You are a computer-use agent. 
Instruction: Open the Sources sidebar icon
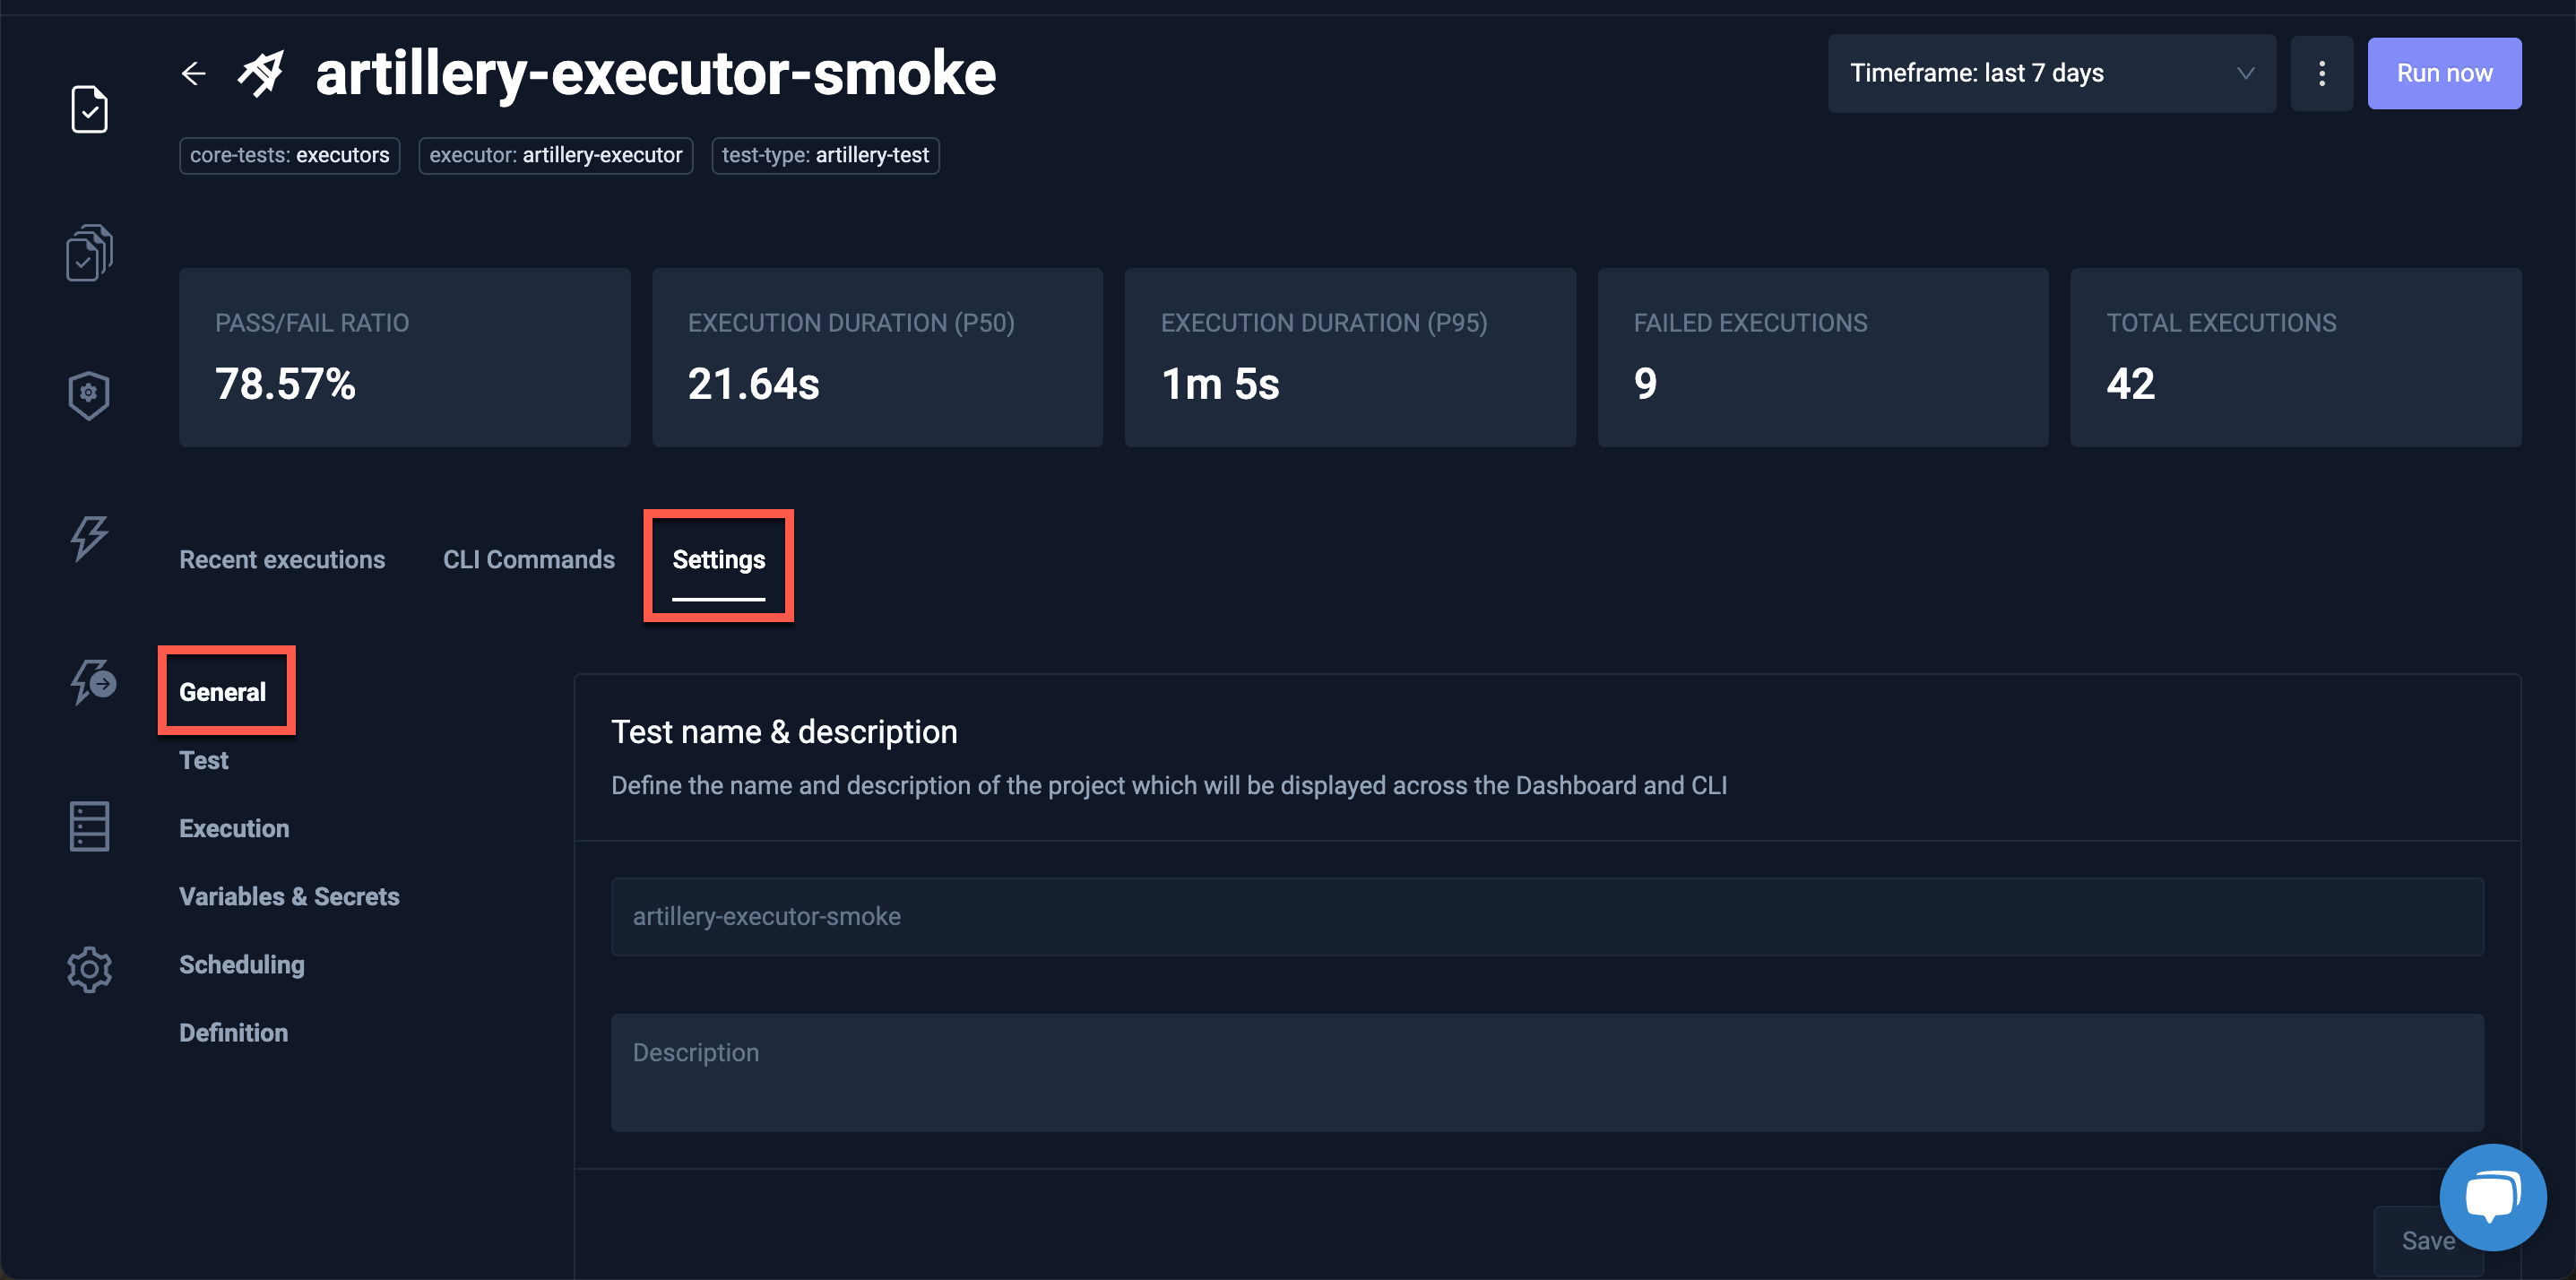[88, 825]
